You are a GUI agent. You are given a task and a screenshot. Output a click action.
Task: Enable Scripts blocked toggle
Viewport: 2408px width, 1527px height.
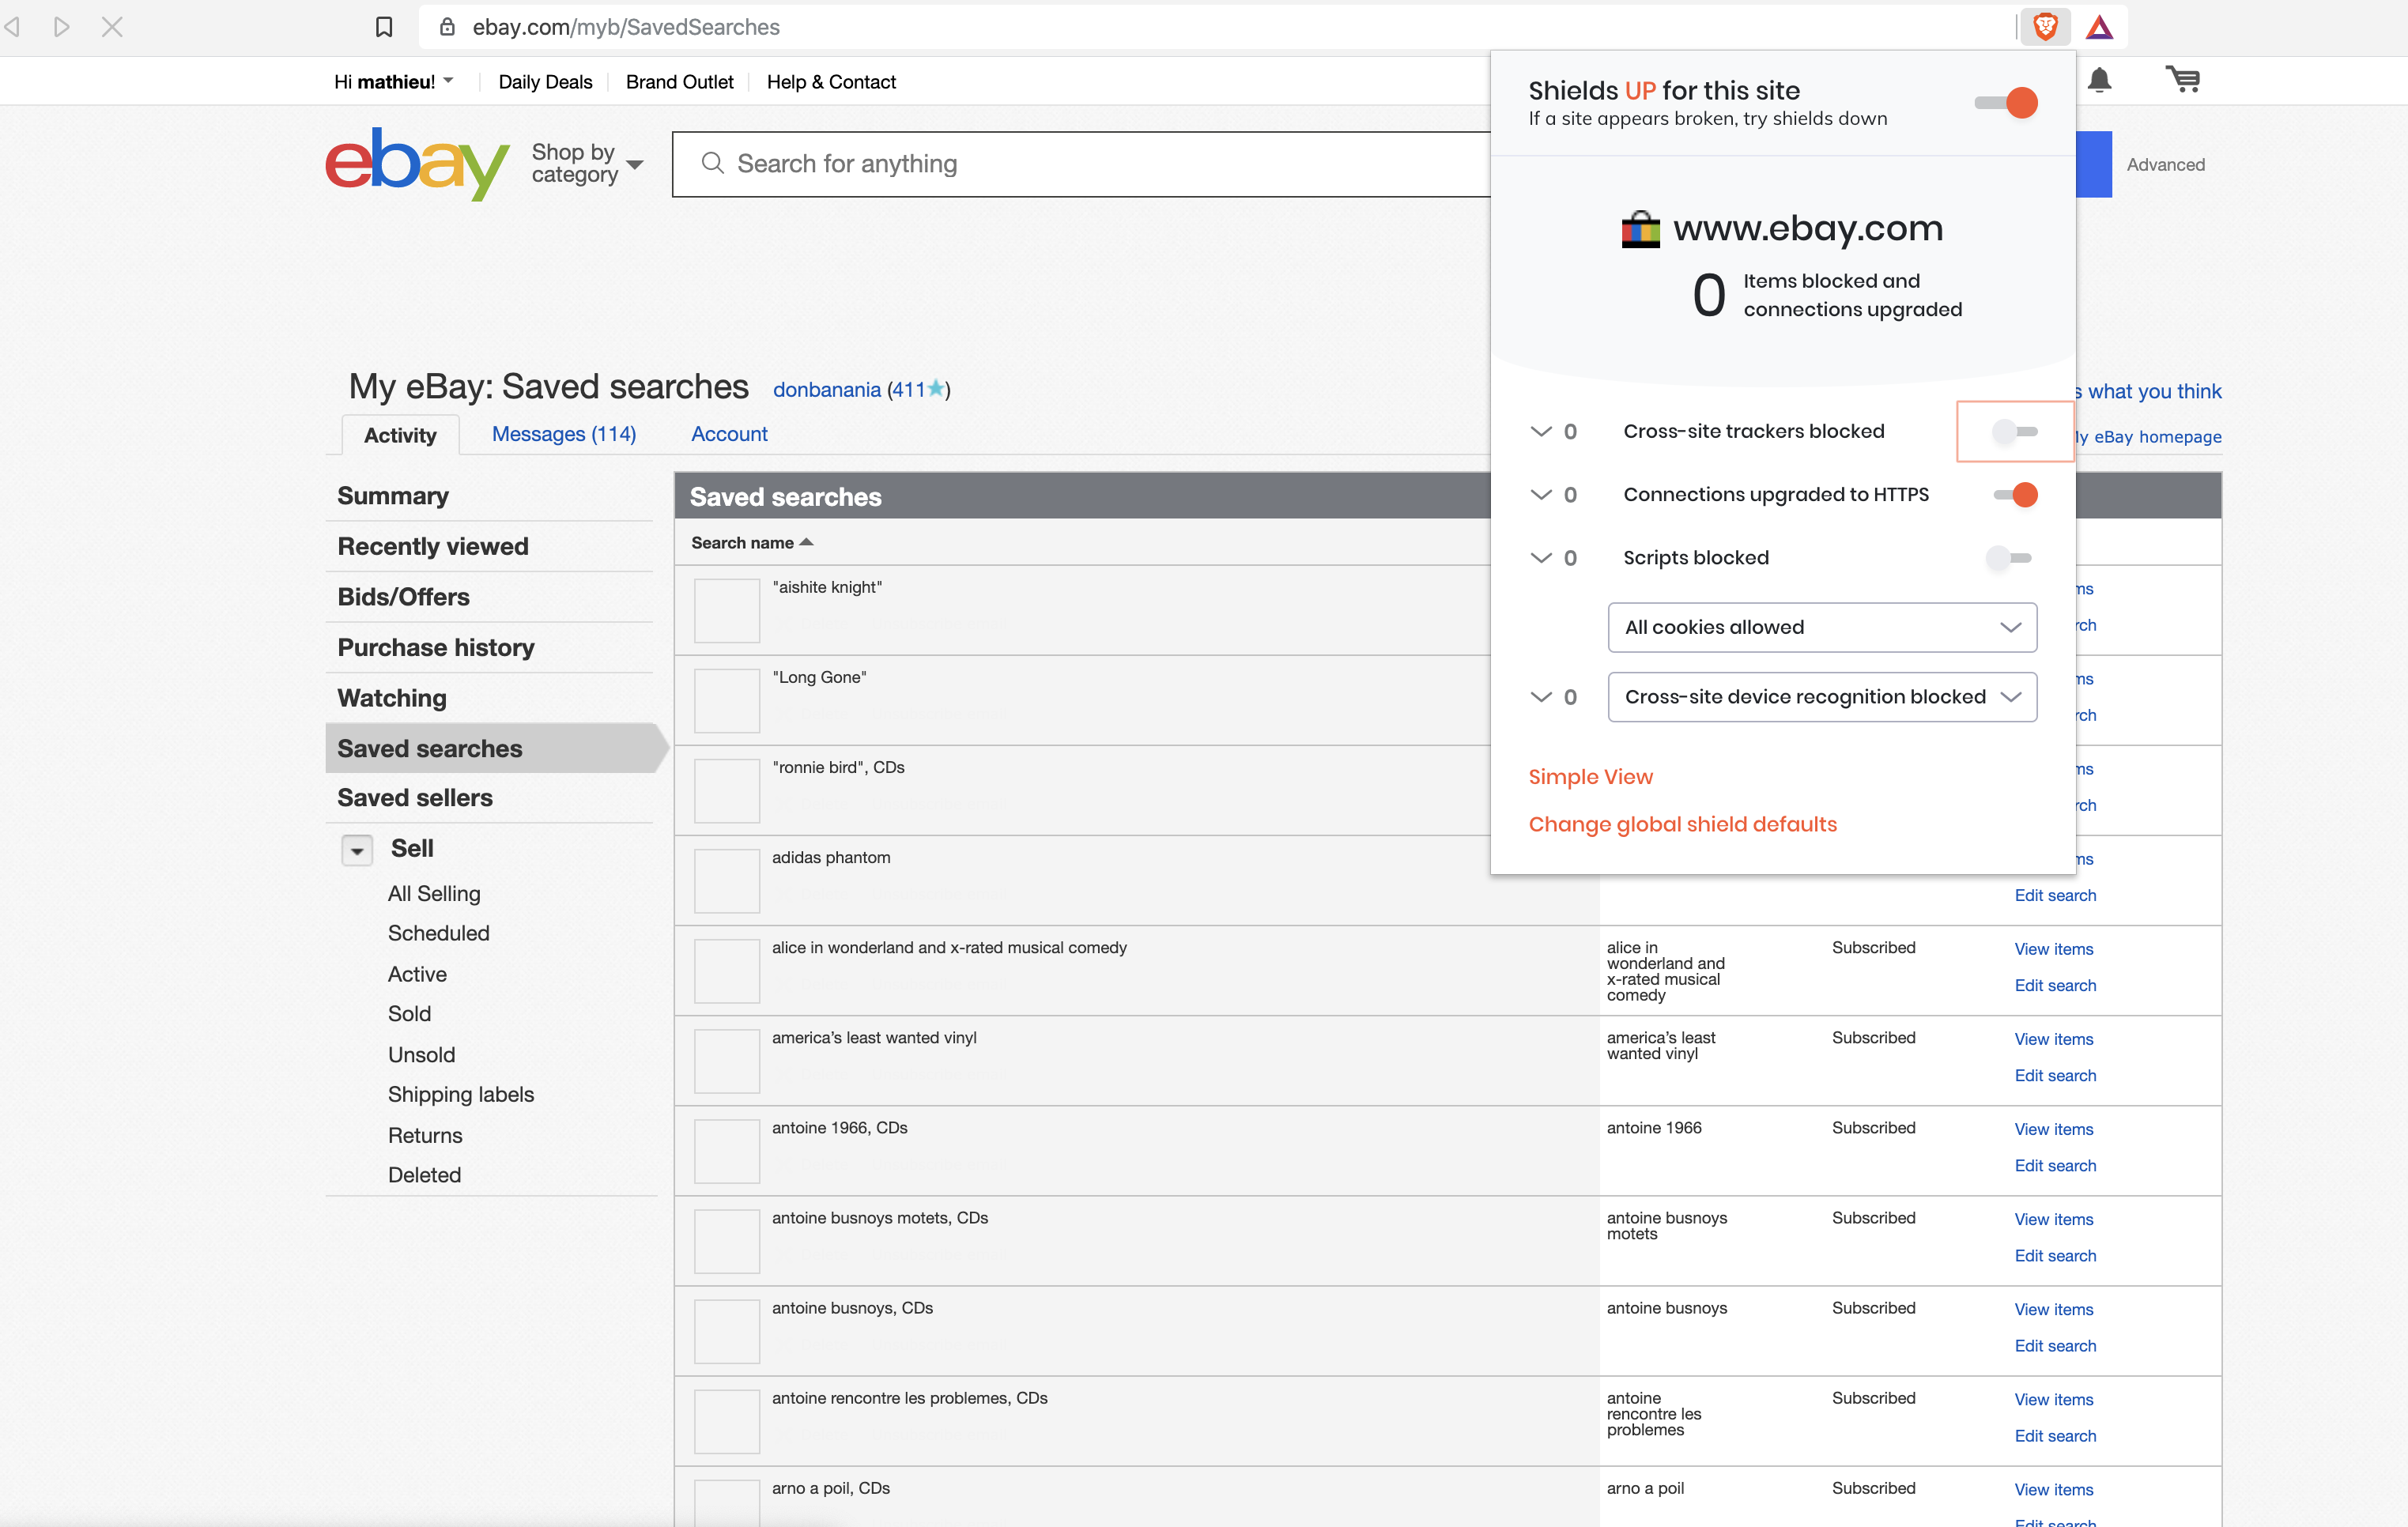tap(2010, 558)
